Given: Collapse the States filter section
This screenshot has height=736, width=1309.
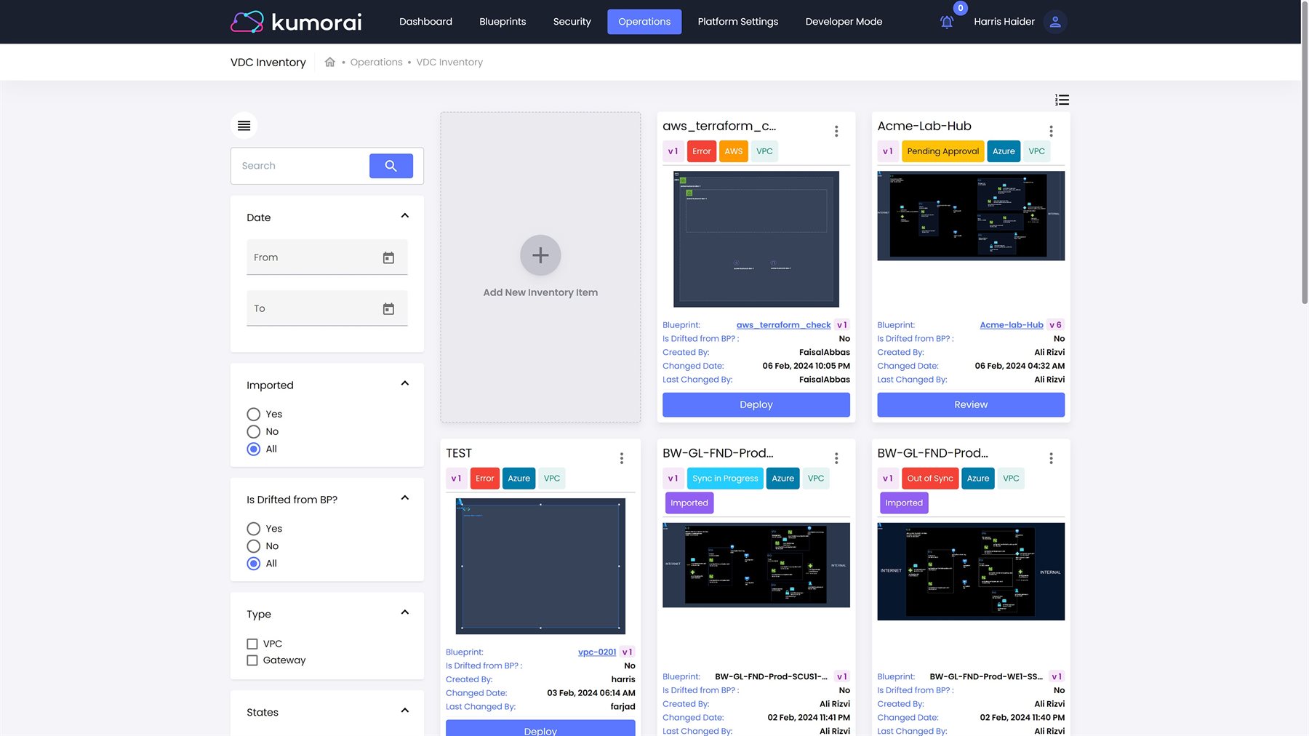Looking at the screenshot, I should coord(405,711).
